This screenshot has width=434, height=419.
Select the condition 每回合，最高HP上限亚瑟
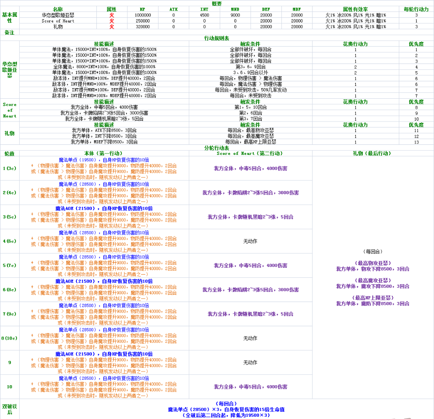(x=250, y=142)
